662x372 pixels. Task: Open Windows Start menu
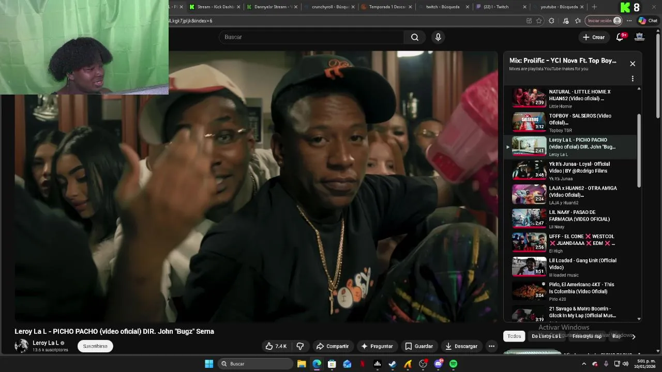pos(209,364)
